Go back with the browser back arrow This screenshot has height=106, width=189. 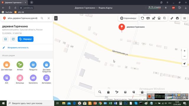point(3,8)
